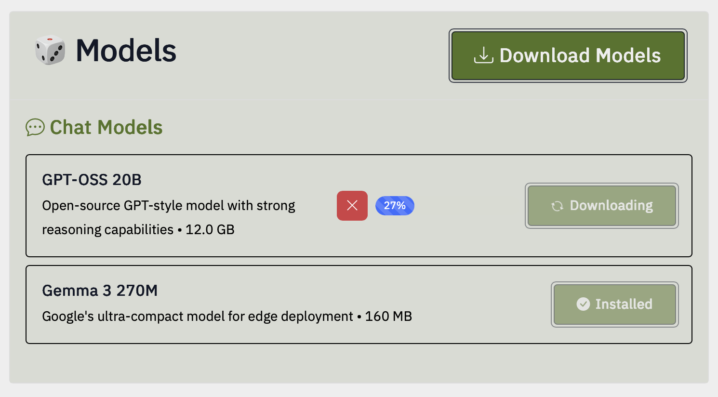Click the chat bubble icon near Chat Models

(x=35, y=128)
